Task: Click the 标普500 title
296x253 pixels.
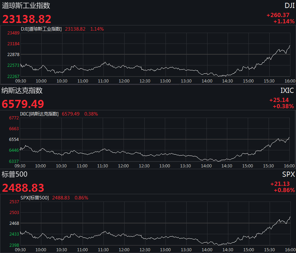Action: coord(15,174)
